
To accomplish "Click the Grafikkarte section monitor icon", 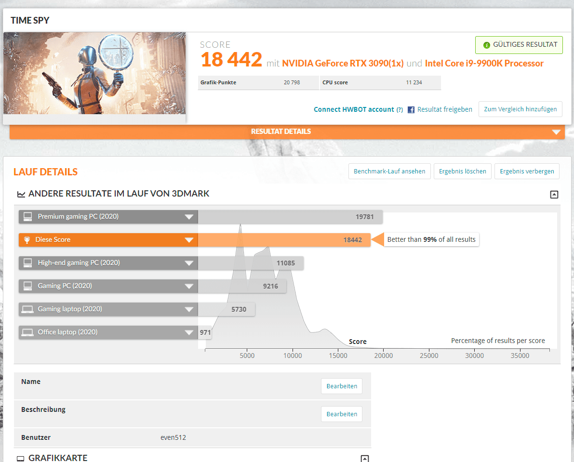I will [x=21, y=458].
